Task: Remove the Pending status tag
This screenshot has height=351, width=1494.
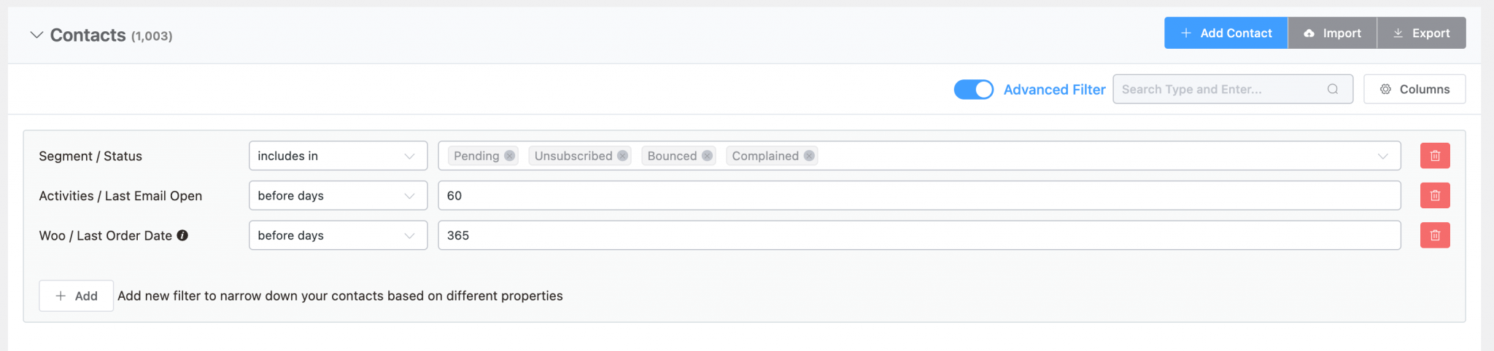Action: (510, 156)
